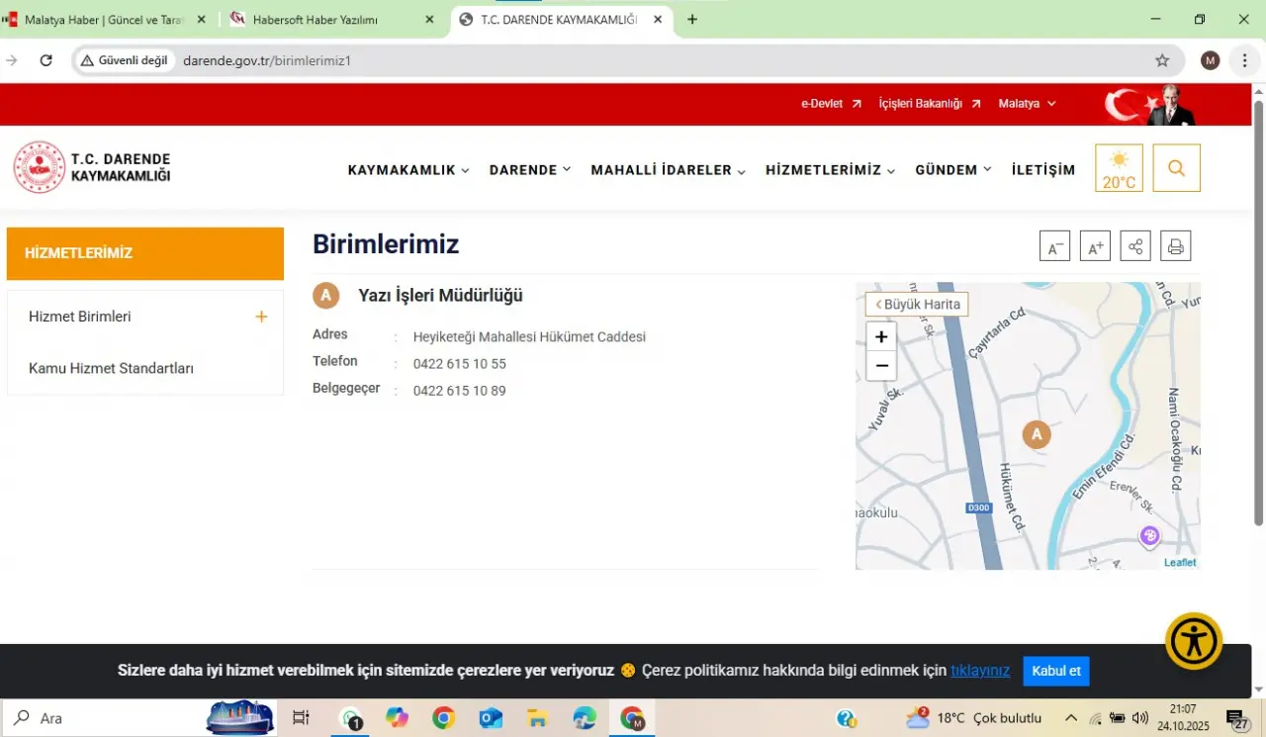Increase font size with A+ icon
Image resolution: width=1266 pixels, height=737 pixels.
[1095, 246]
